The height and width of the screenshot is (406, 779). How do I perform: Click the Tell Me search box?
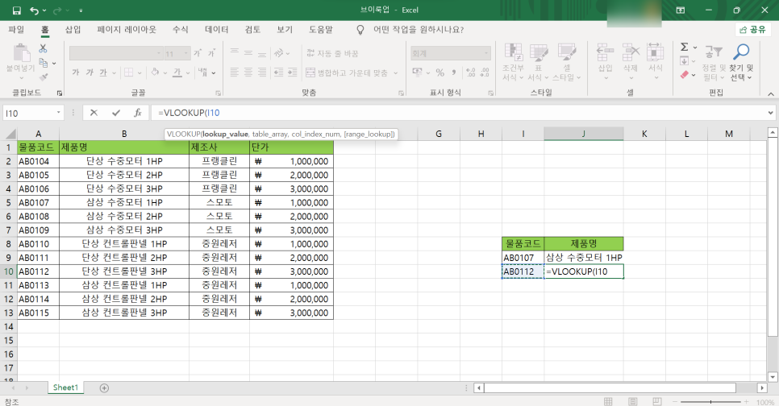coord(419,30)
